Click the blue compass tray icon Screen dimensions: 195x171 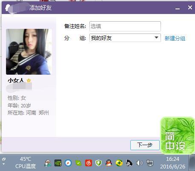[68, 163]
